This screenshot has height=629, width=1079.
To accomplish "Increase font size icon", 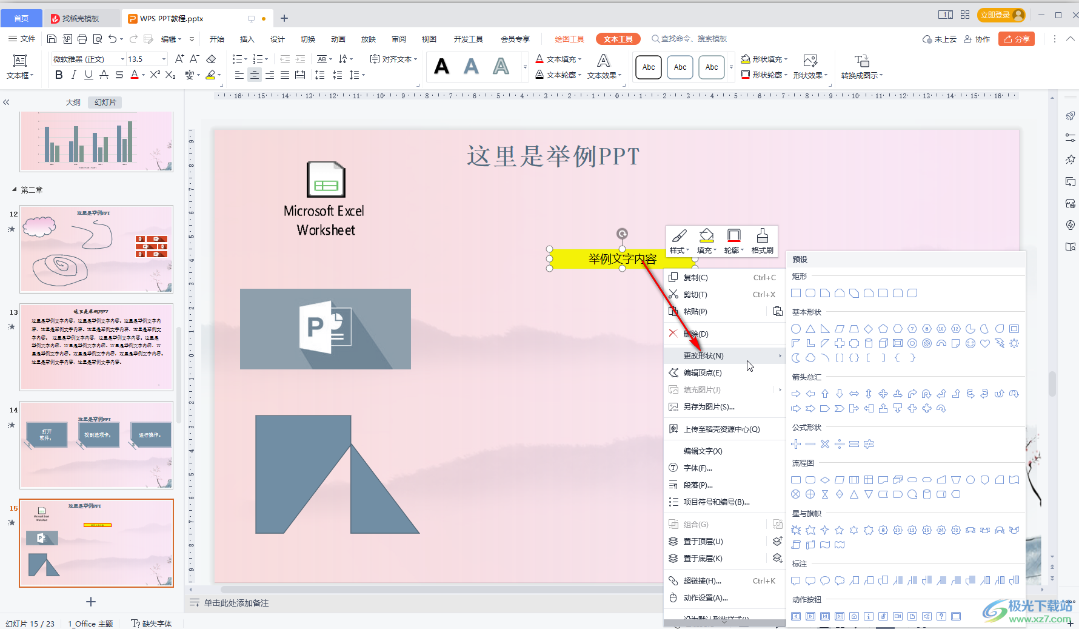I will [179, 59].
